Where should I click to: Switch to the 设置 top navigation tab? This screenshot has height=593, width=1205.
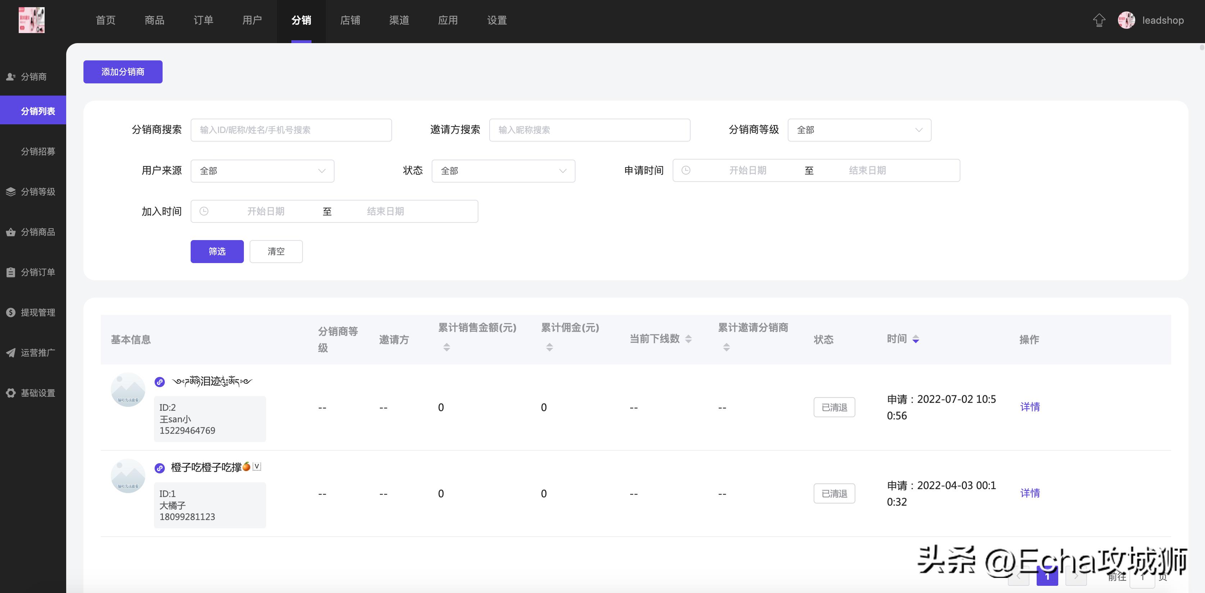coord(496,20)
